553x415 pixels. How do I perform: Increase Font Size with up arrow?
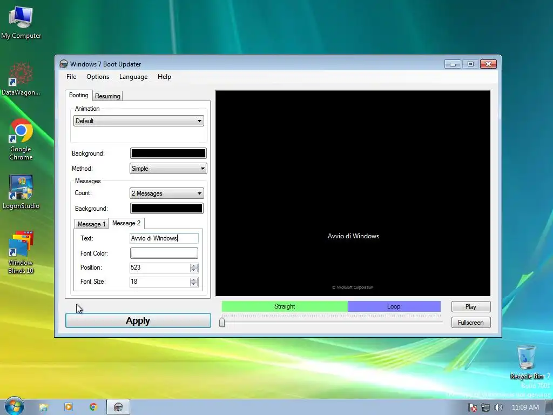click(194, 279)
